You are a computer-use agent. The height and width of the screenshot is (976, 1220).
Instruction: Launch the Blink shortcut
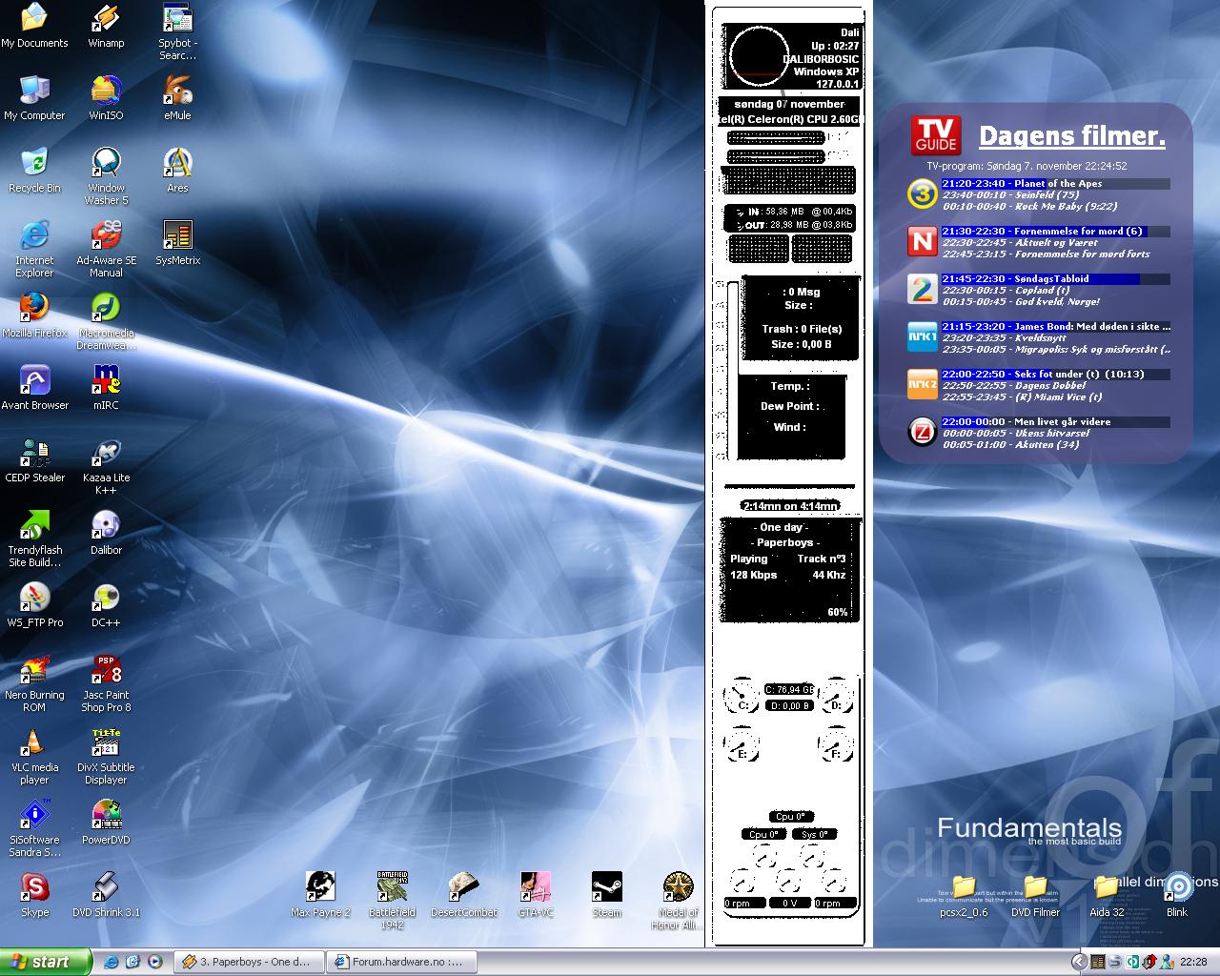(x=1178, y=896)
